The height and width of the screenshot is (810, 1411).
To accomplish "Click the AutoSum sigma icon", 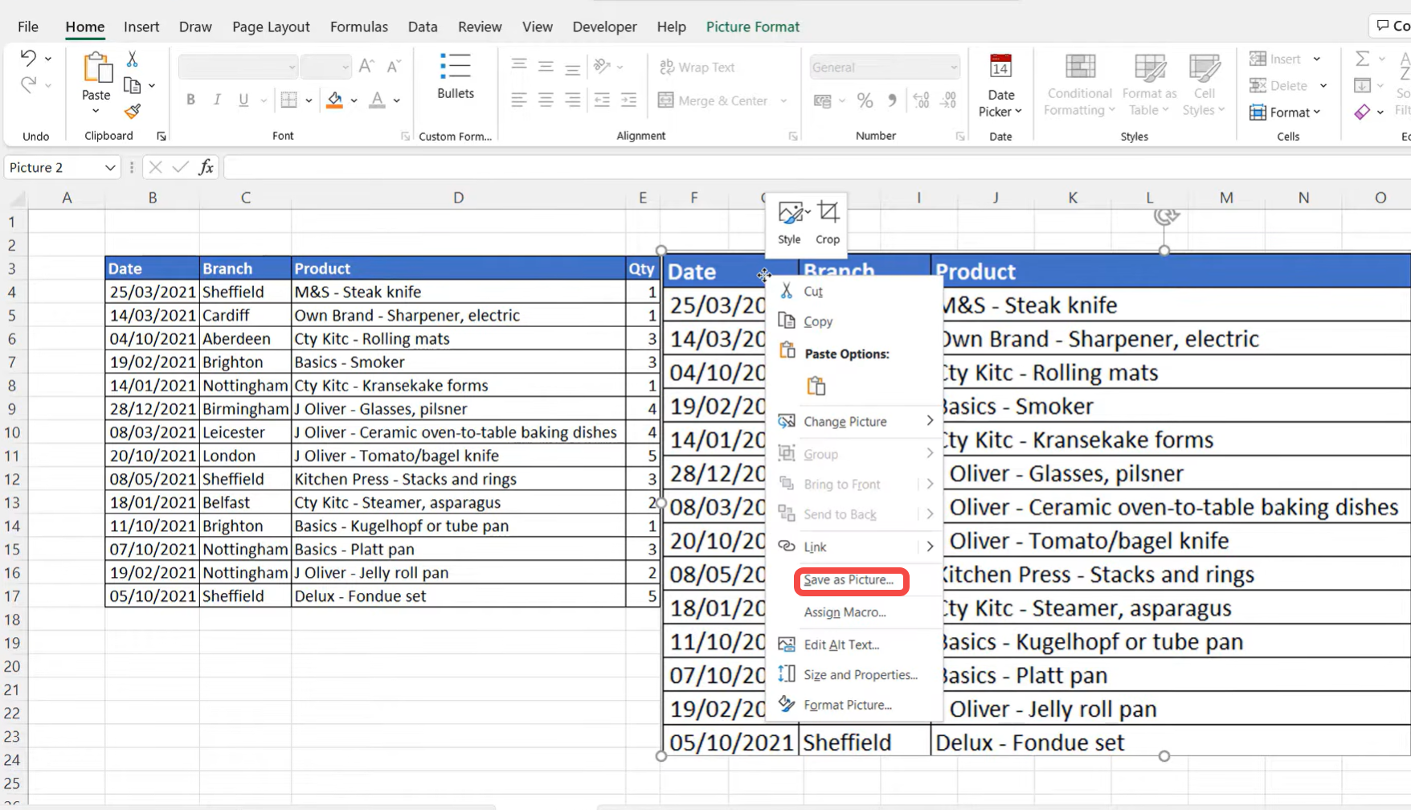I will coord(1363,59).
